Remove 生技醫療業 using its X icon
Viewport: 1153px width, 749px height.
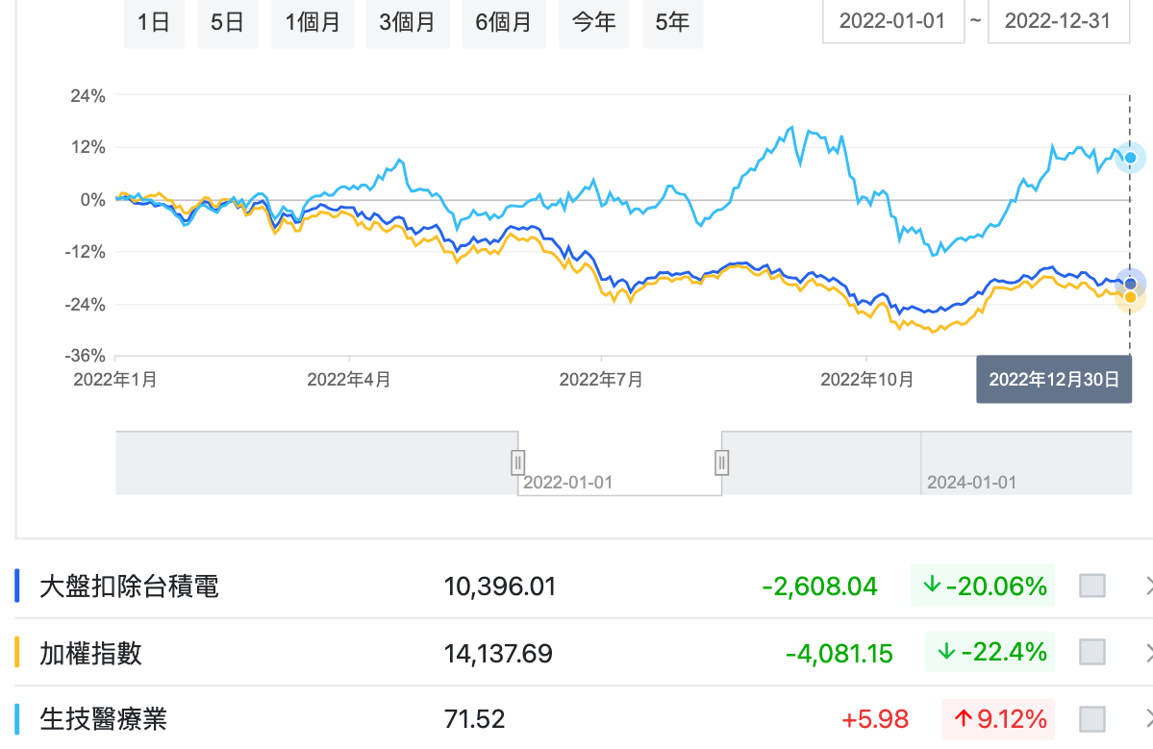point(1146,718)
